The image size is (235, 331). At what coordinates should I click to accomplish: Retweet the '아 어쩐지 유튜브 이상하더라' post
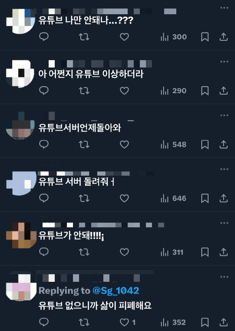[x=84, y=91]
